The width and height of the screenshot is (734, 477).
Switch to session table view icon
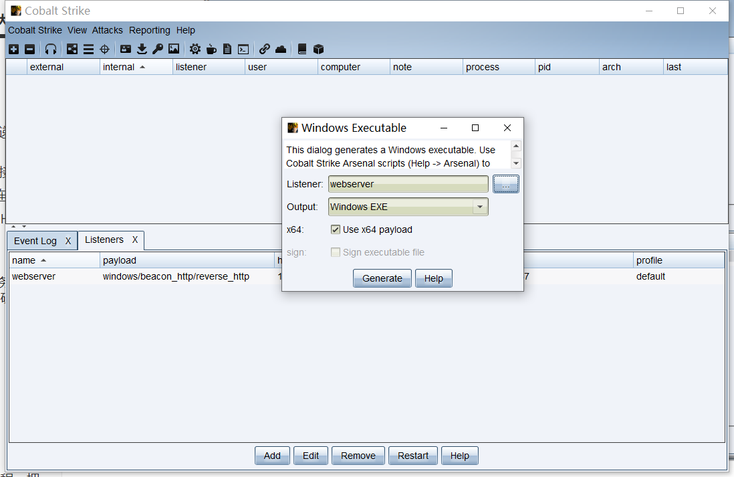(x=88, y=50)
